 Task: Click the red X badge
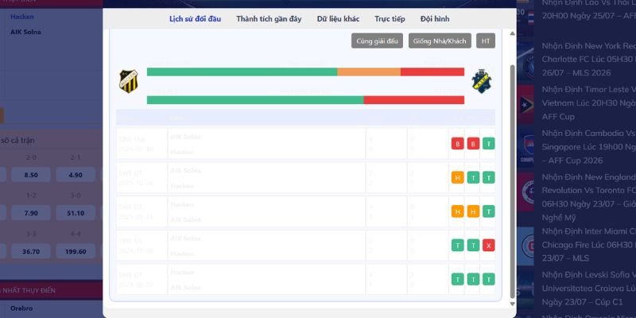489,245
